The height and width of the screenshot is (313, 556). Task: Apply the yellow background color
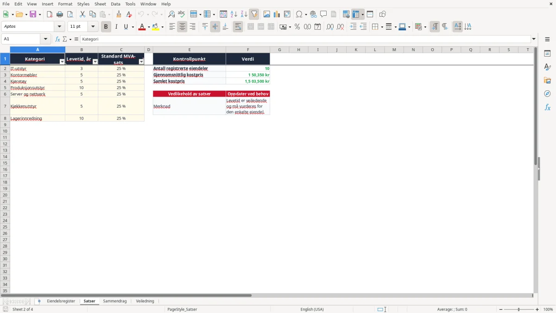155,27
